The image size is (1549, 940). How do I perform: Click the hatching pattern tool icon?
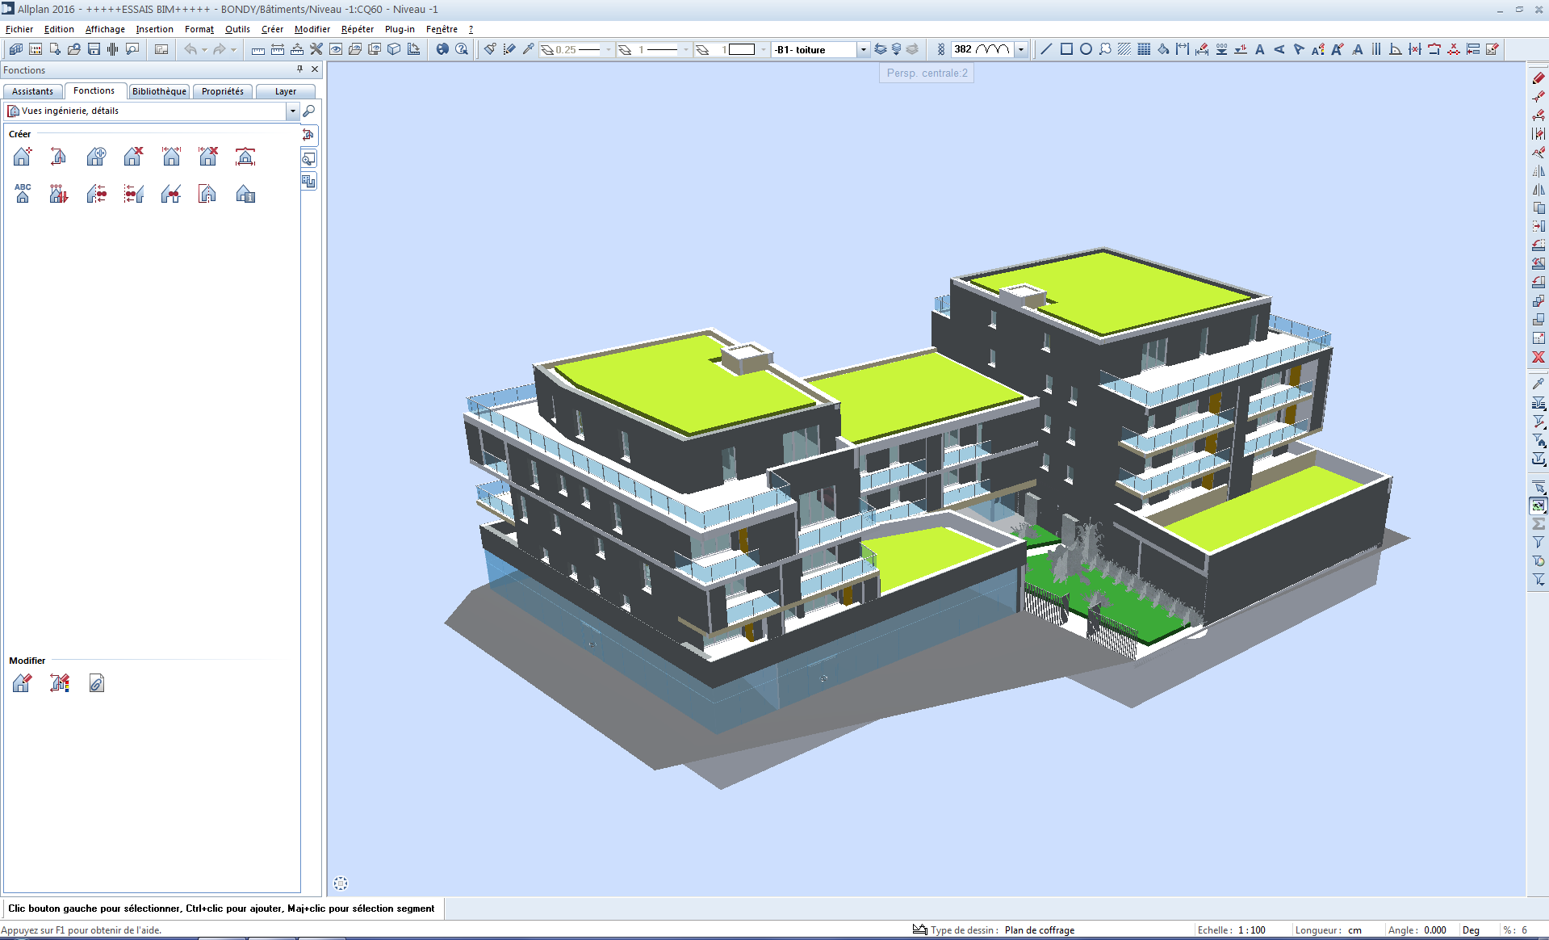click(1124, 49)
